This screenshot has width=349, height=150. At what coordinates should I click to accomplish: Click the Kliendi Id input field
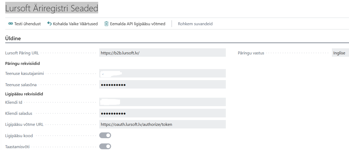pos(162,102)
